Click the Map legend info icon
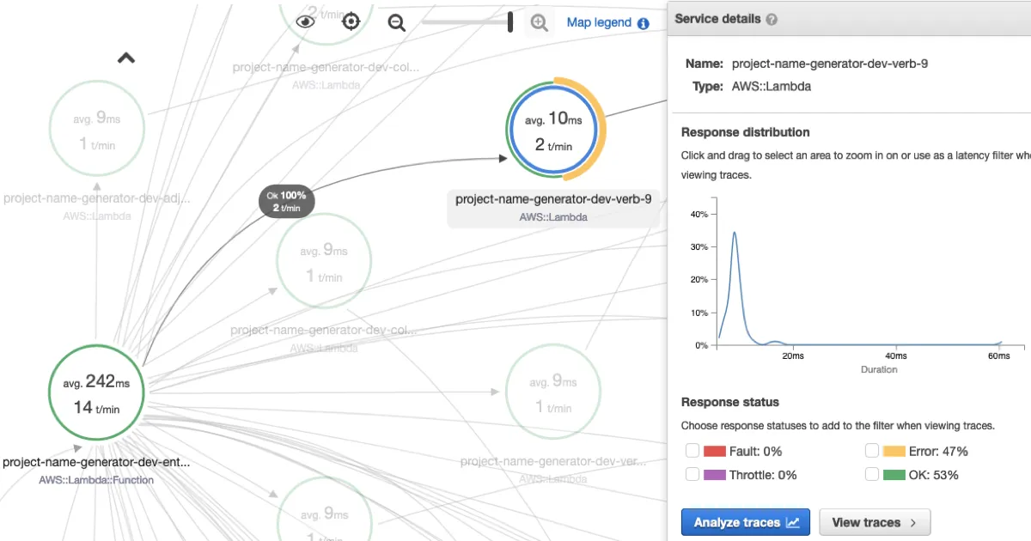Screen dimensions: 1031x541 (644, 23)
